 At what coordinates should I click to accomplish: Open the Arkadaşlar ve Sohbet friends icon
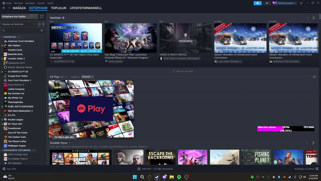tap(317, 169)
